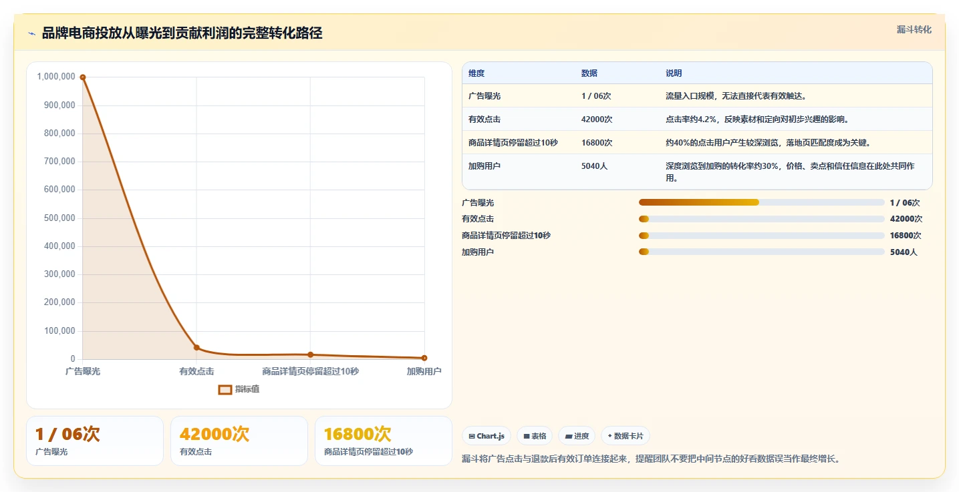Click the chart data point at 广告曝光
The height and width of the screenshot is (492, 959).
pyautogui.click(x=83, y=77)
